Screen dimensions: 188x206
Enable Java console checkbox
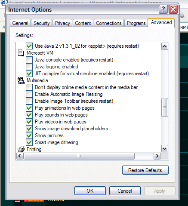[x=29, y=60]
